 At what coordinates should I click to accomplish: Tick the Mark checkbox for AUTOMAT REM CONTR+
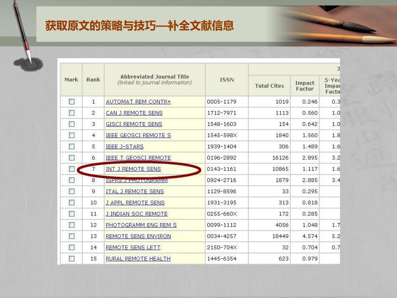pyautogui.click(x=72, y=102)
